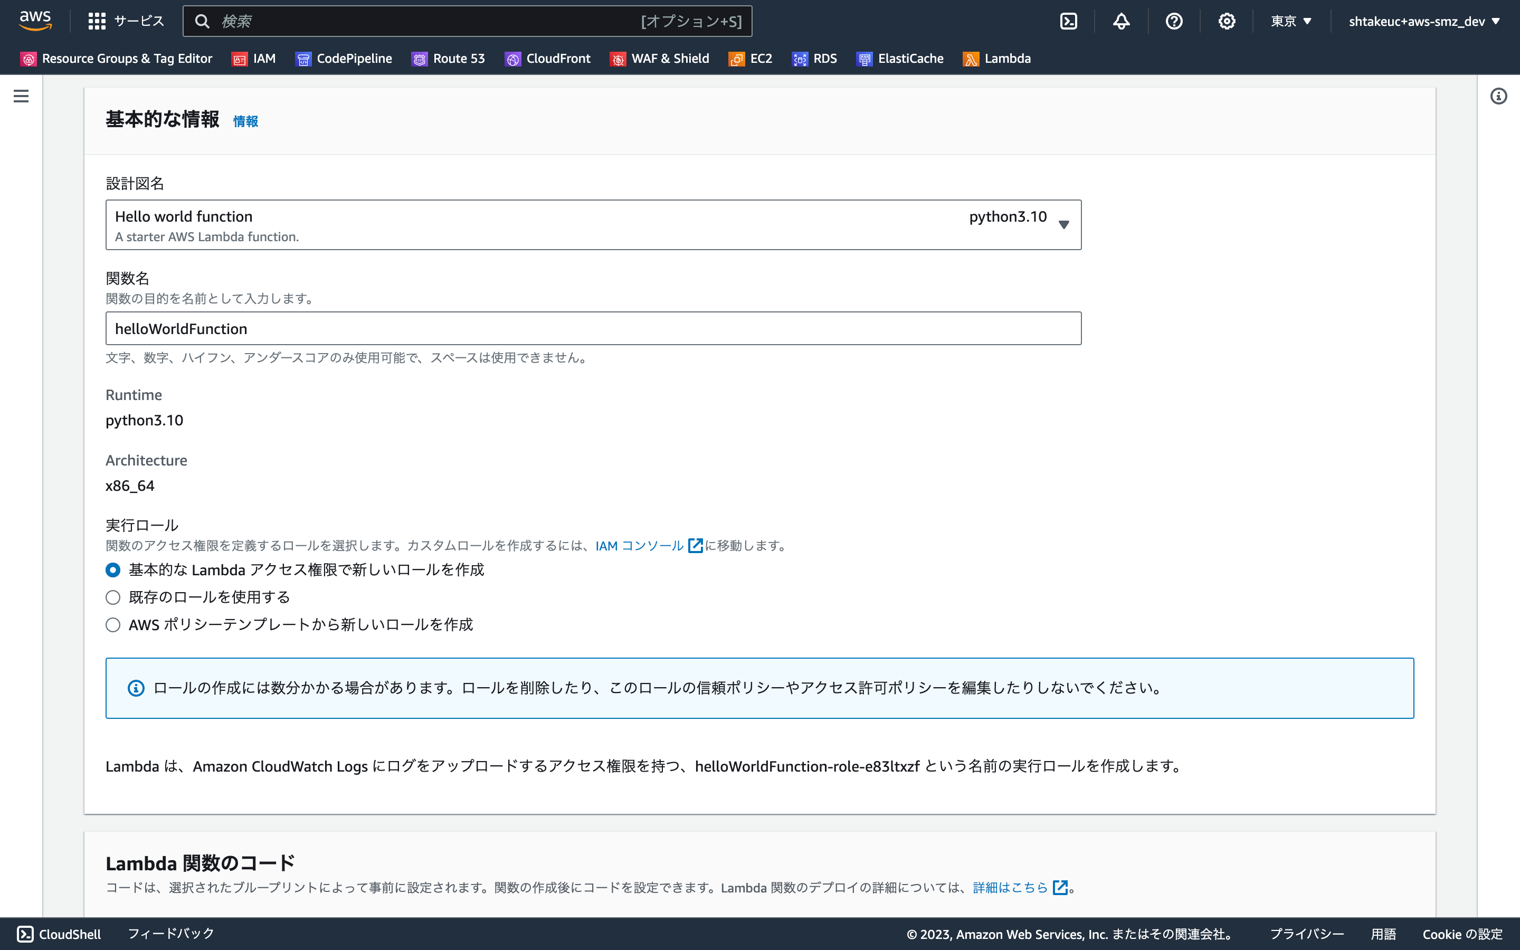Screen dimensions: 1520x950
Task: Click the python3.10 Runtime value text
Action: tap(145, 420)
